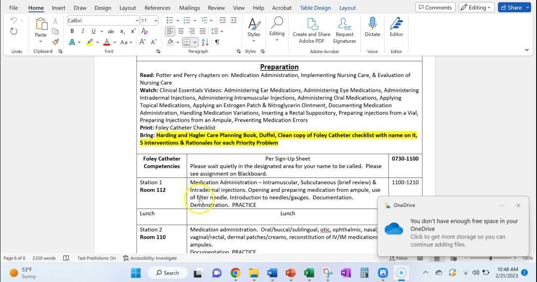Click Create and Share Adobe PDF
Viewport: 537px width, 282px height.
[311, 29]
